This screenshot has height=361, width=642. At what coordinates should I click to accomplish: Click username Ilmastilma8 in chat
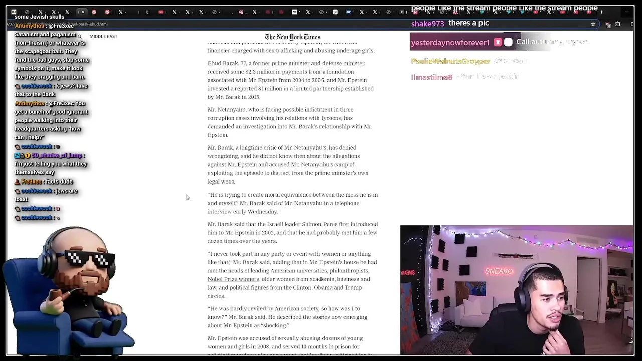(x=432, y=77)
